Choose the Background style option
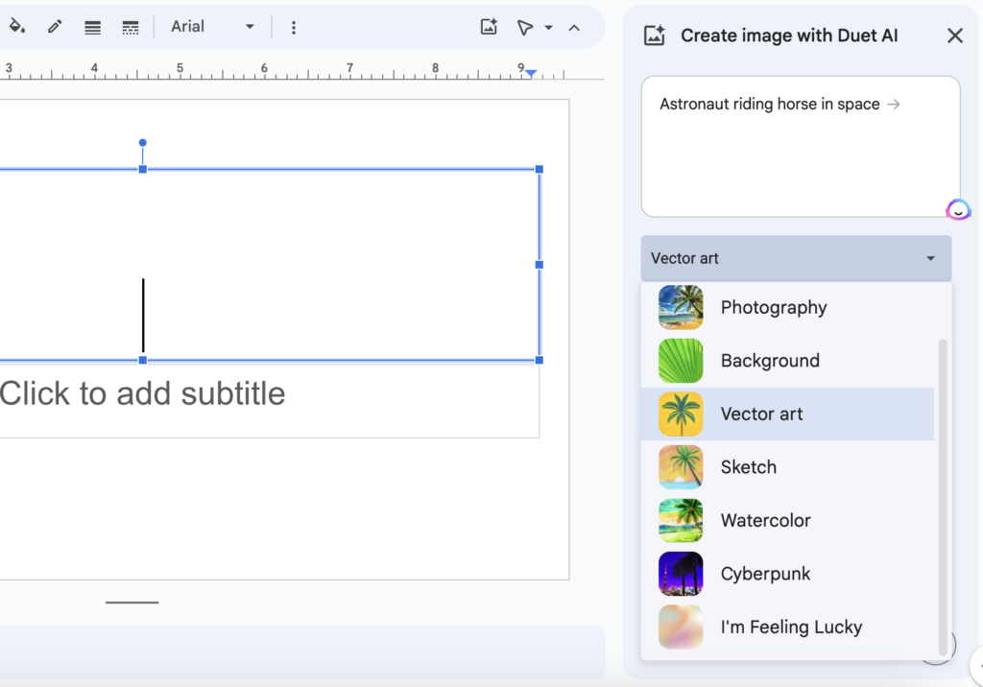This screenshot has height=687, width=983. coord(770,361)
